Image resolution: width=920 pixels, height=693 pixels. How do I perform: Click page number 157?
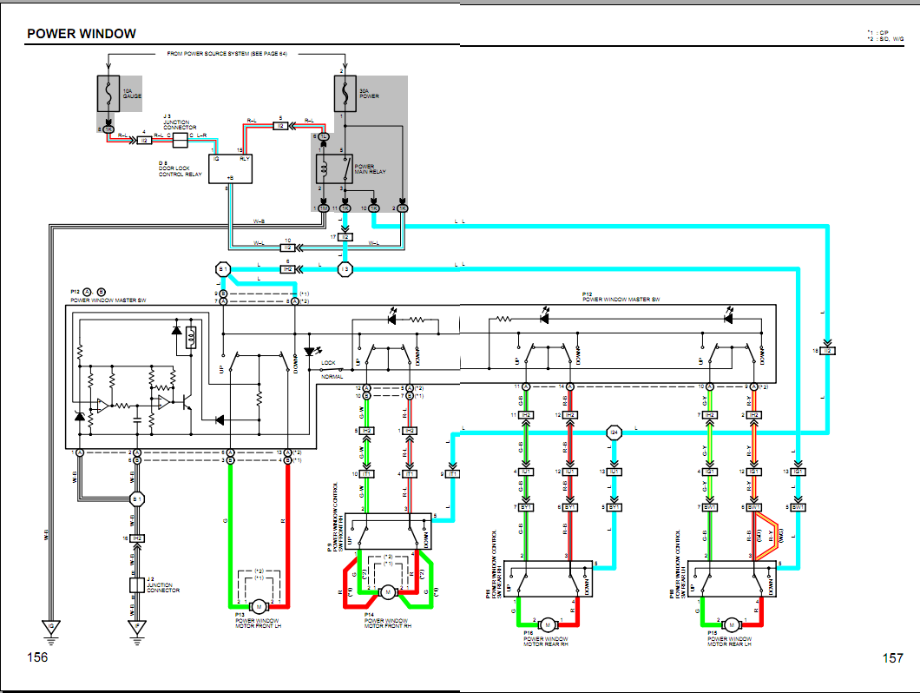[893, 658]
